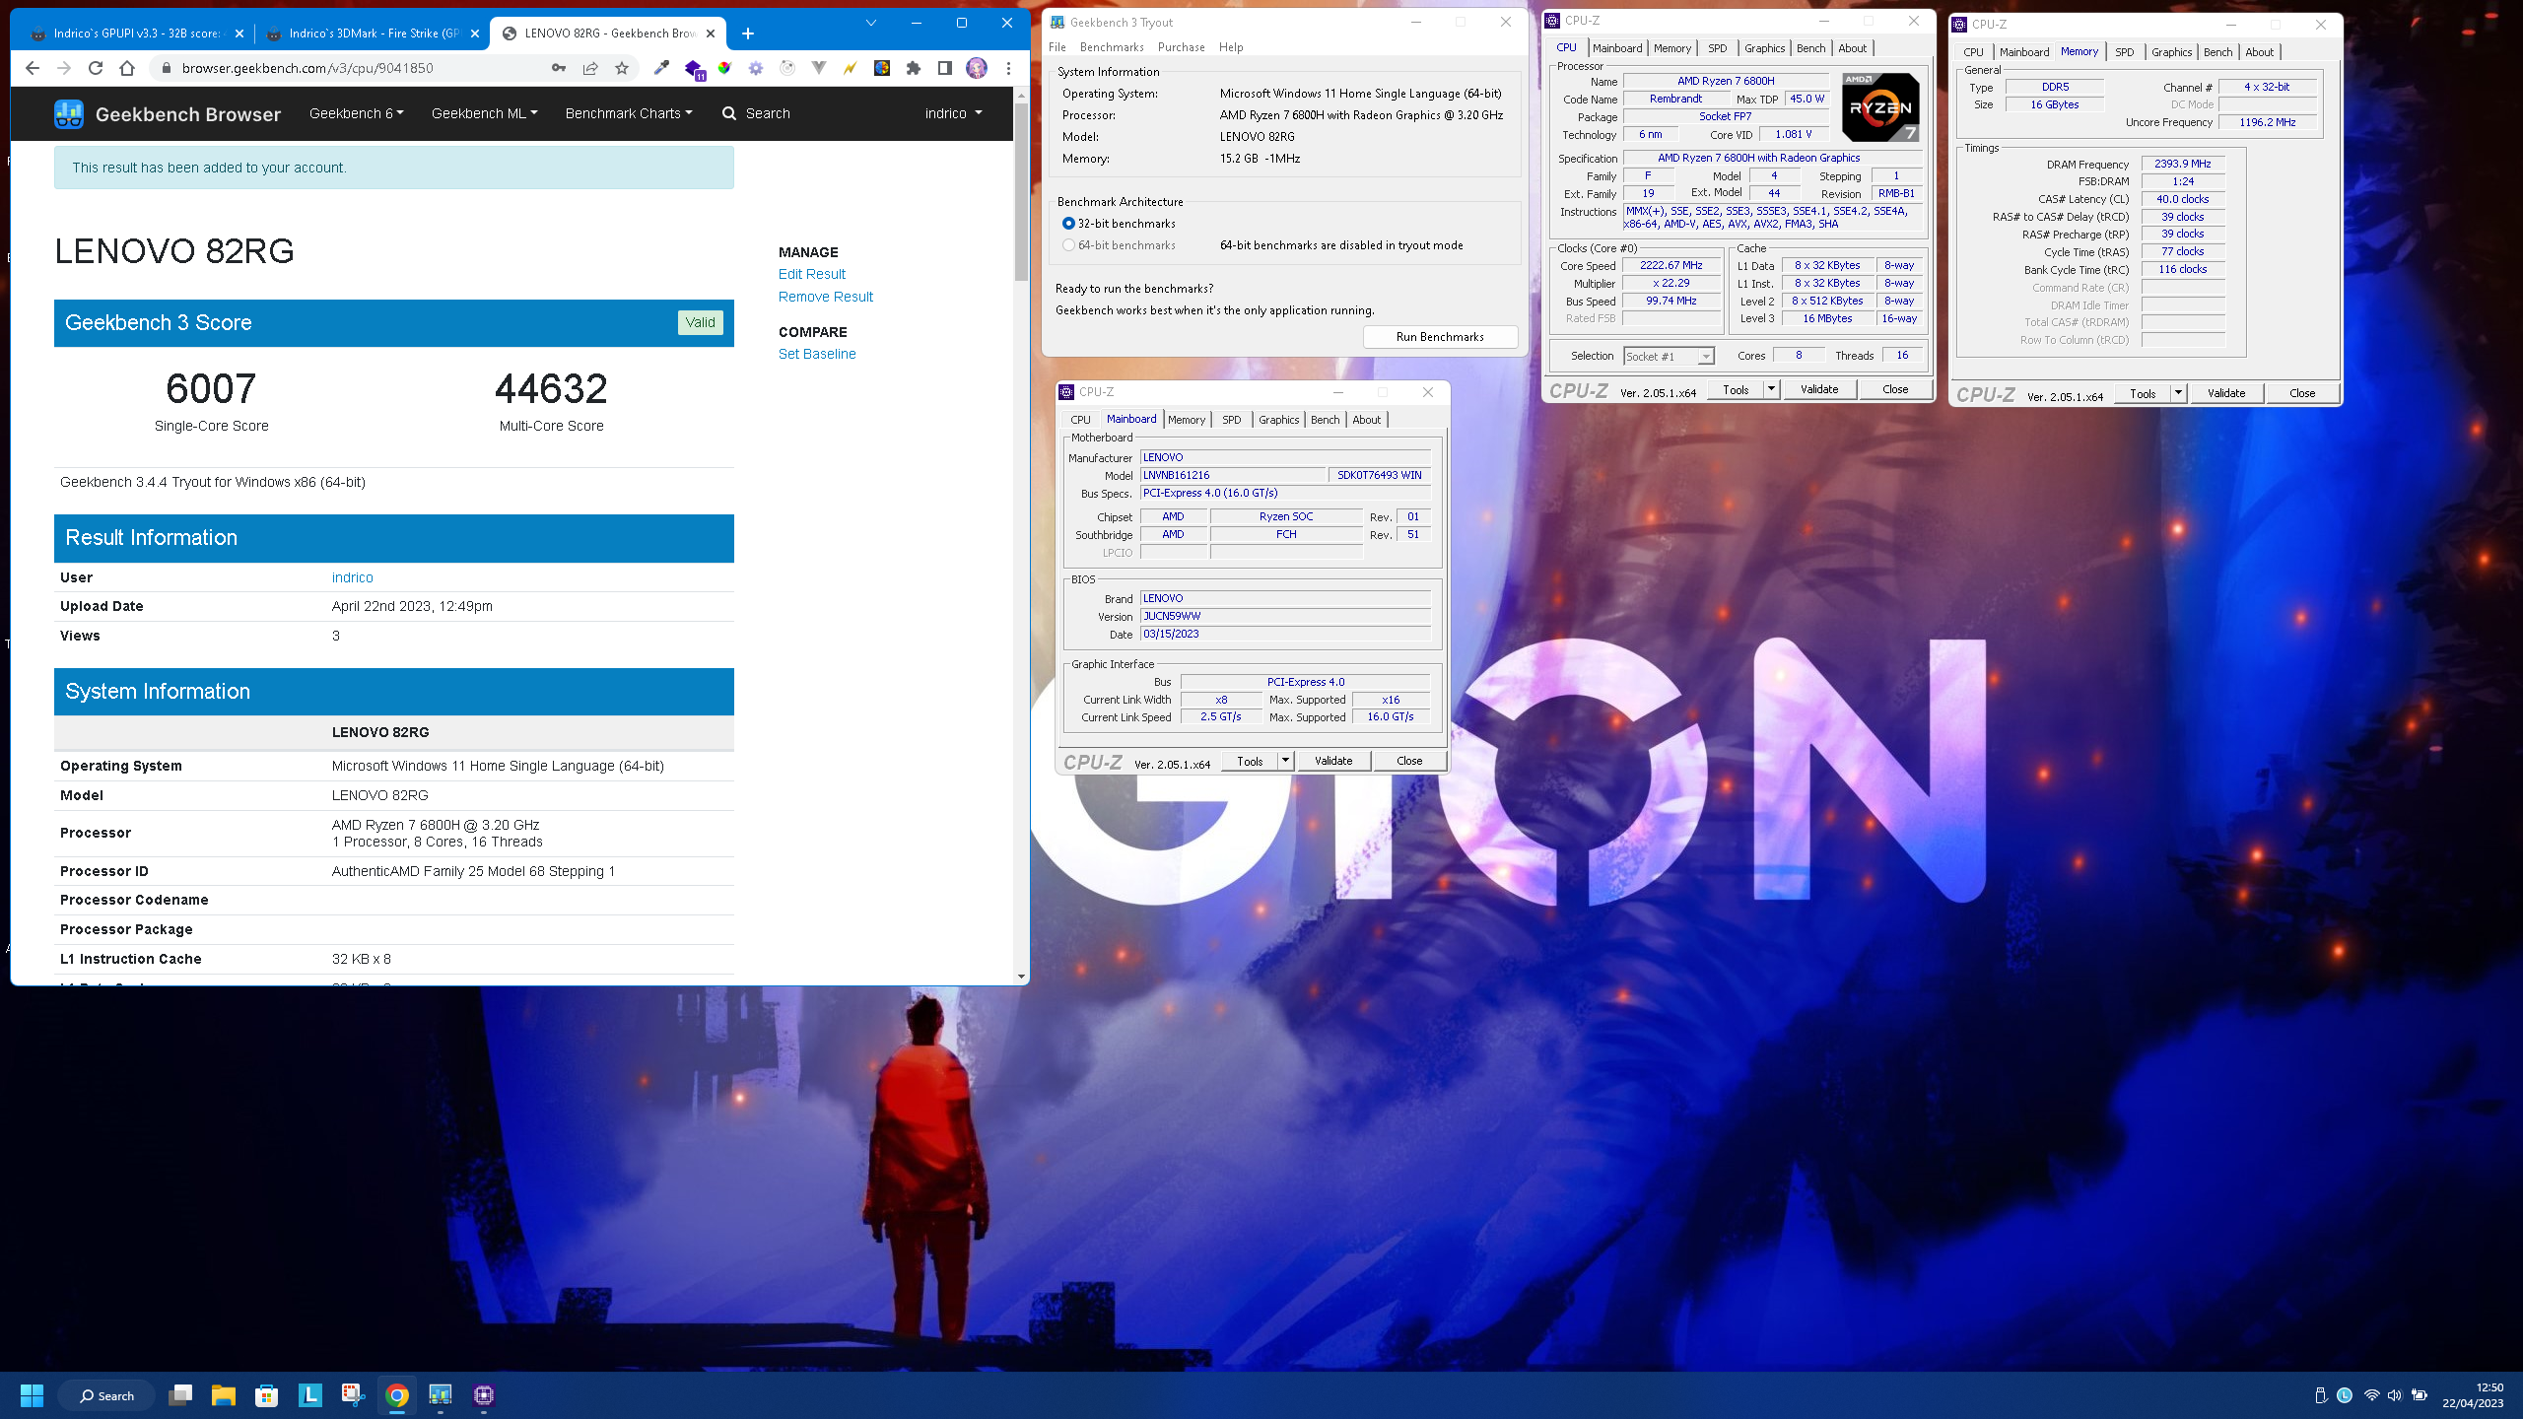
Task: Open File menu in Geekbench 3
Action: pyautogui.click(x=1057, y=47)
